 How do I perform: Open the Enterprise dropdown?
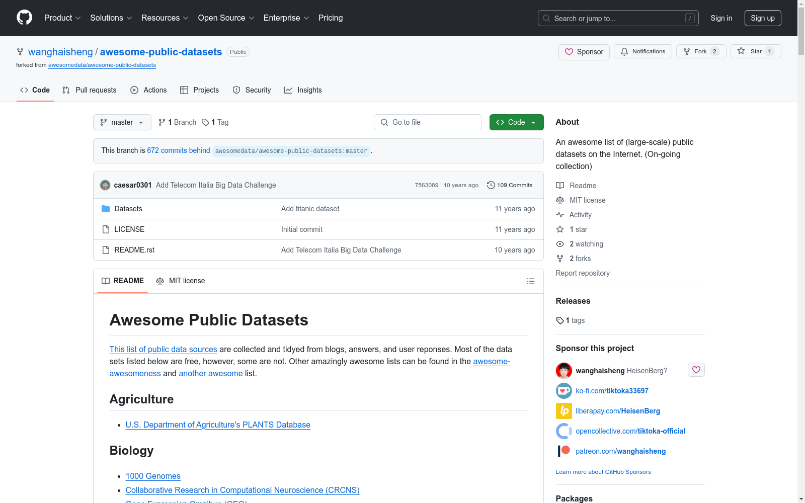286,18
